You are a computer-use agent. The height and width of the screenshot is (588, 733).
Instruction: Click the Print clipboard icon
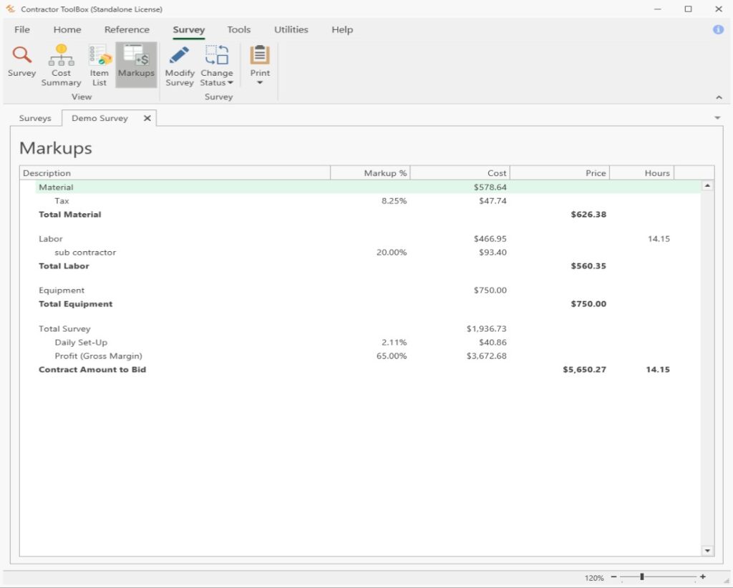[x=259, y=56]
